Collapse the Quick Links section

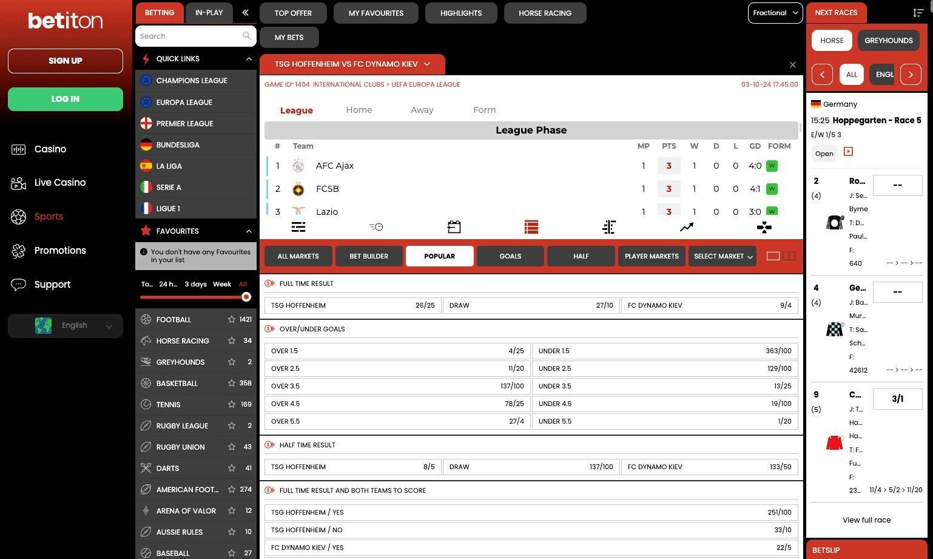coord(248,59)
